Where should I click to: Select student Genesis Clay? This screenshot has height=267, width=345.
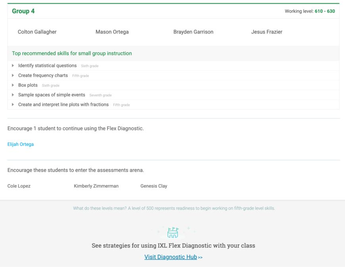click(154, 186)
